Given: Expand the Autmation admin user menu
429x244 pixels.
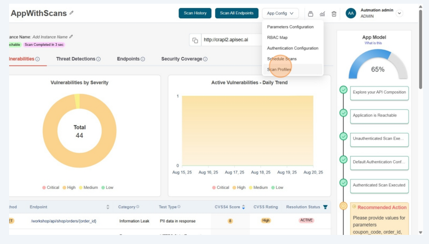Looking at the screenshot, I should [399, 13].
